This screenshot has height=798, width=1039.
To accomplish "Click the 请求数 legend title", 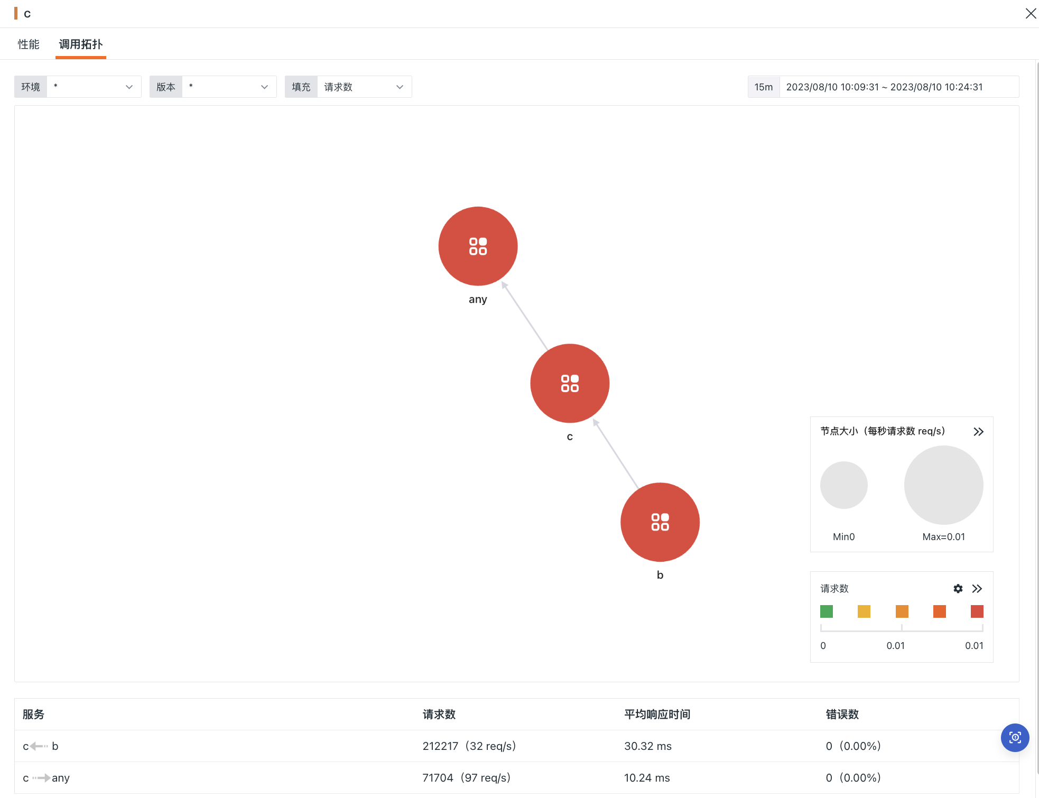I will click(x=834, y=589).
